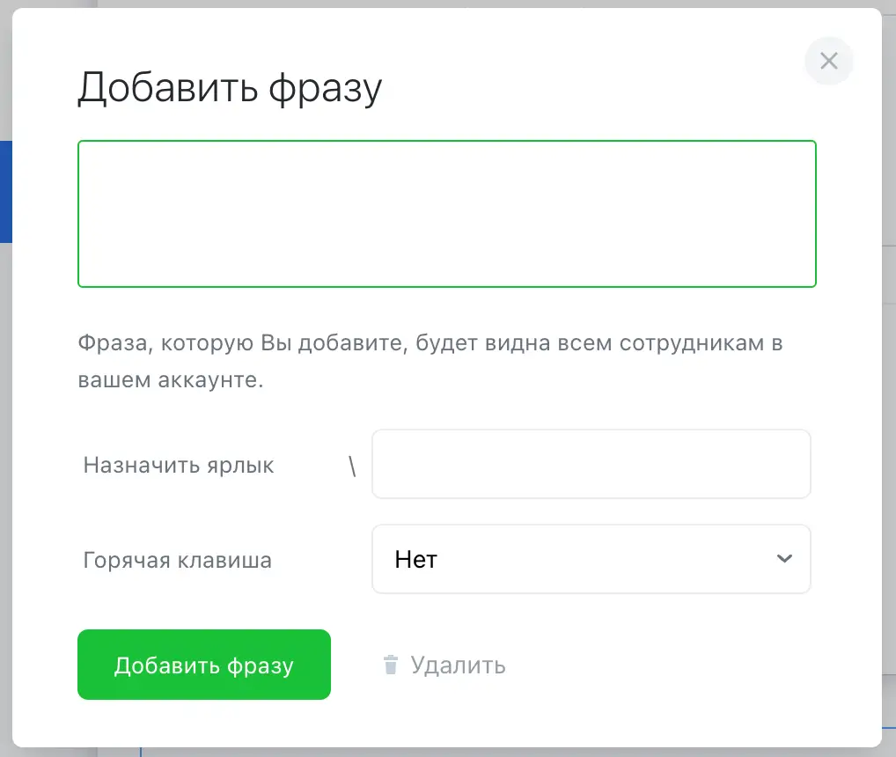Click the blue strip behind the dialog
Screen dimensions: 896x757
coord(5,192)
